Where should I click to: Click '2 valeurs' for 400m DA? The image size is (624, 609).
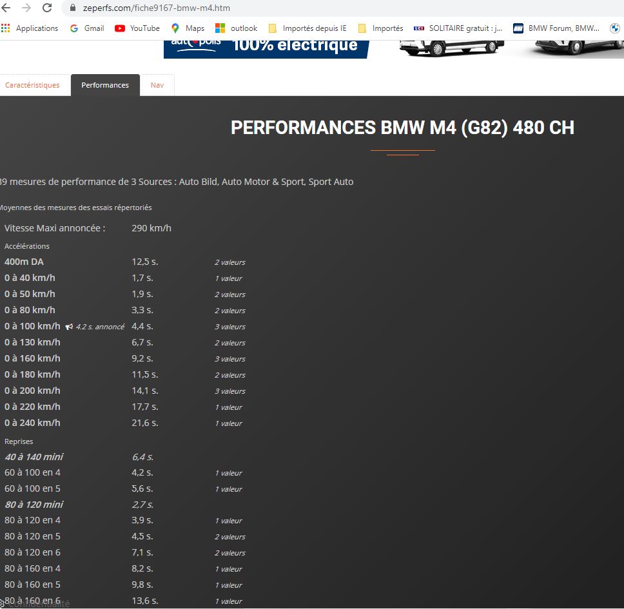click(230, 262)
